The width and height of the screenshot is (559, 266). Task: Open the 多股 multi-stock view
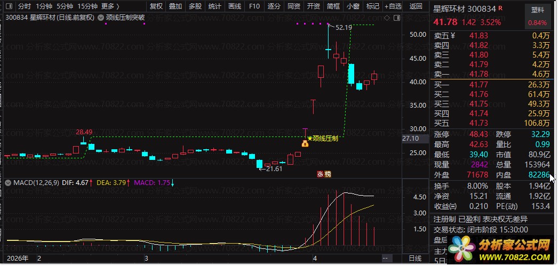[195, 6]
